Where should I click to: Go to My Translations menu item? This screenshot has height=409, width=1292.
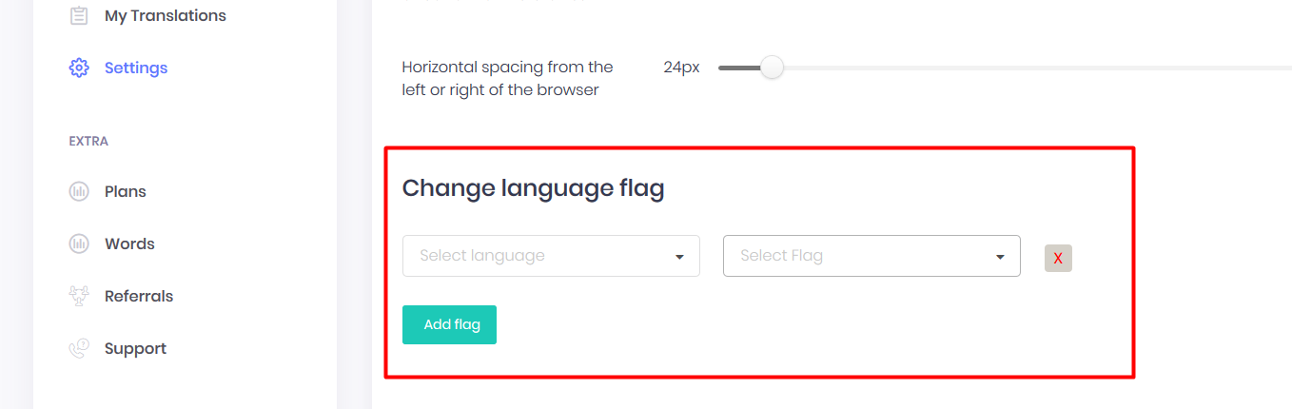point(166,16)
